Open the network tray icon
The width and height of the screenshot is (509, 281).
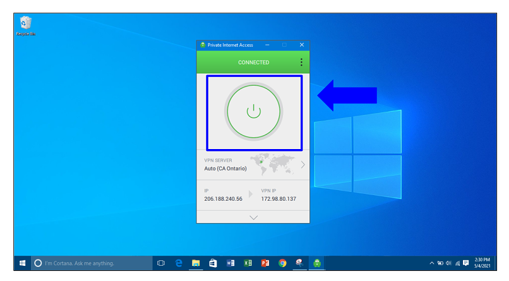(x=457, y=263)
